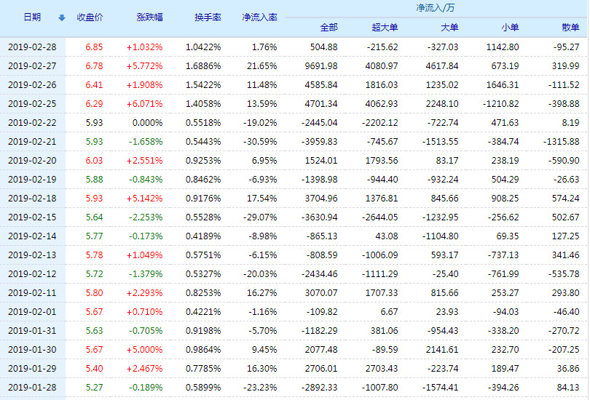
Task: Select the 2019-02-25 date cell
Action: (32, 104)
